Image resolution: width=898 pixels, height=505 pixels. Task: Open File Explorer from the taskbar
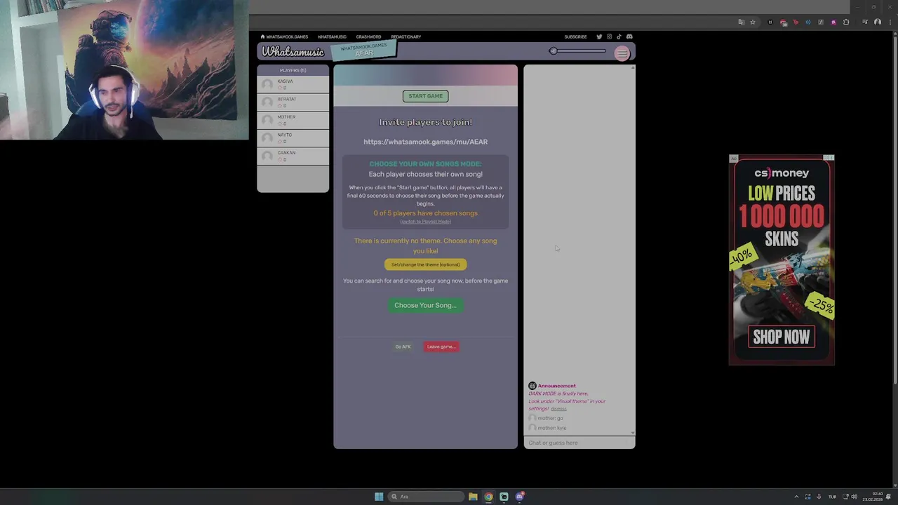(x=473, y=497)
